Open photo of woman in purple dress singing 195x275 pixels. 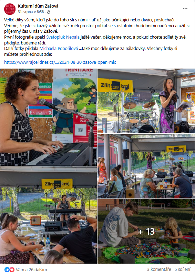[146, 101]
